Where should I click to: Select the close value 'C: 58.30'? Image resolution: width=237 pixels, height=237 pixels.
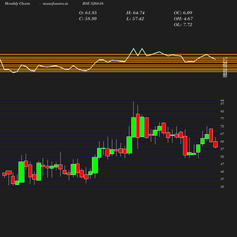88,19
